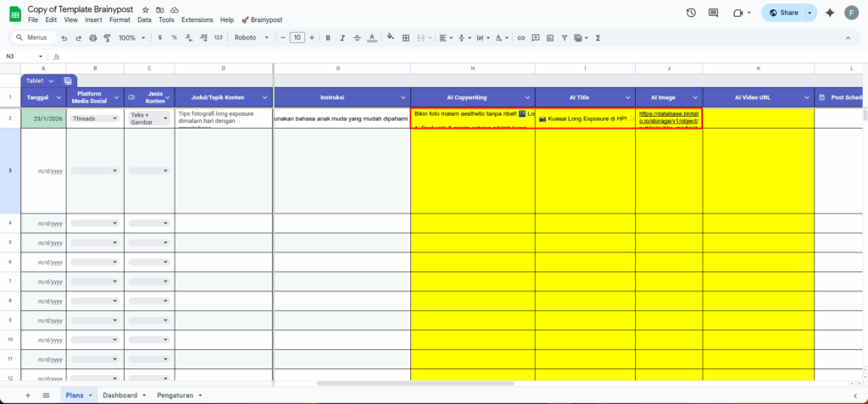The width and height of the screenshot is (868, 404).
Task: Open version history clock icon
Action: point(691,13)
